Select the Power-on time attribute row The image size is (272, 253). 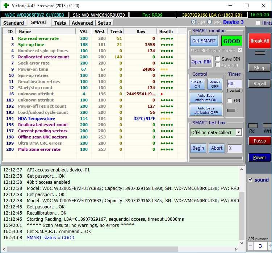pos(95,69)
